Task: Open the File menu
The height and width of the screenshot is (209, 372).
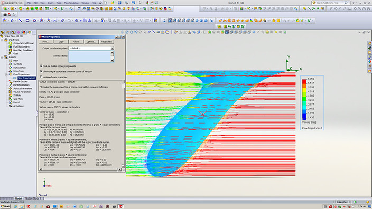Action: pyautogui.click(x=29, y=3)
